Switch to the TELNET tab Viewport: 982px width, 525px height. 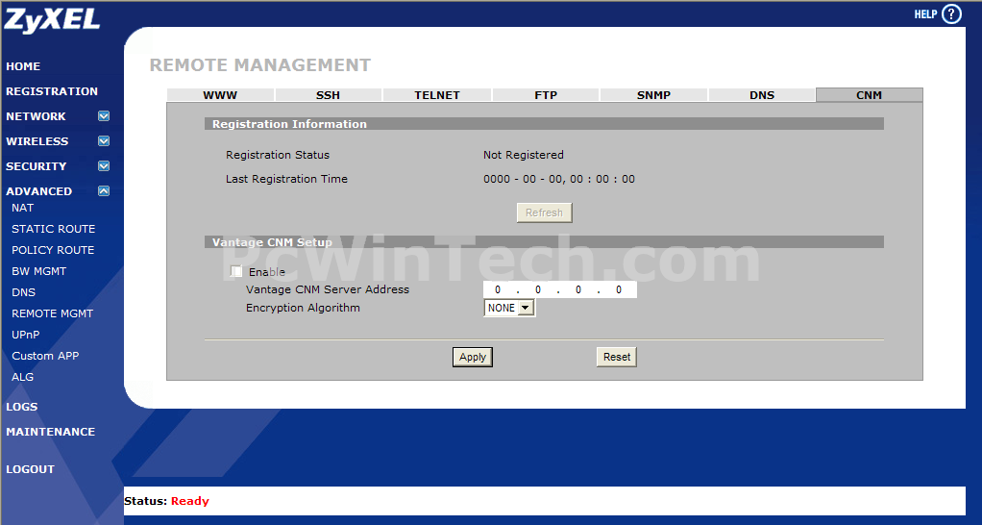tap(437, 94)
